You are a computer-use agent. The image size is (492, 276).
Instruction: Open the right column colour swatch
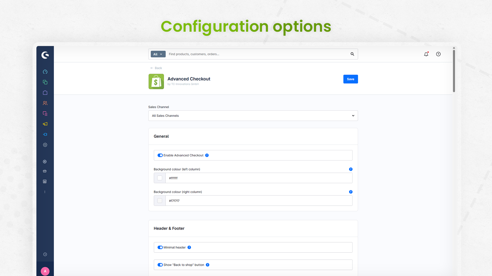click(160, 201)
